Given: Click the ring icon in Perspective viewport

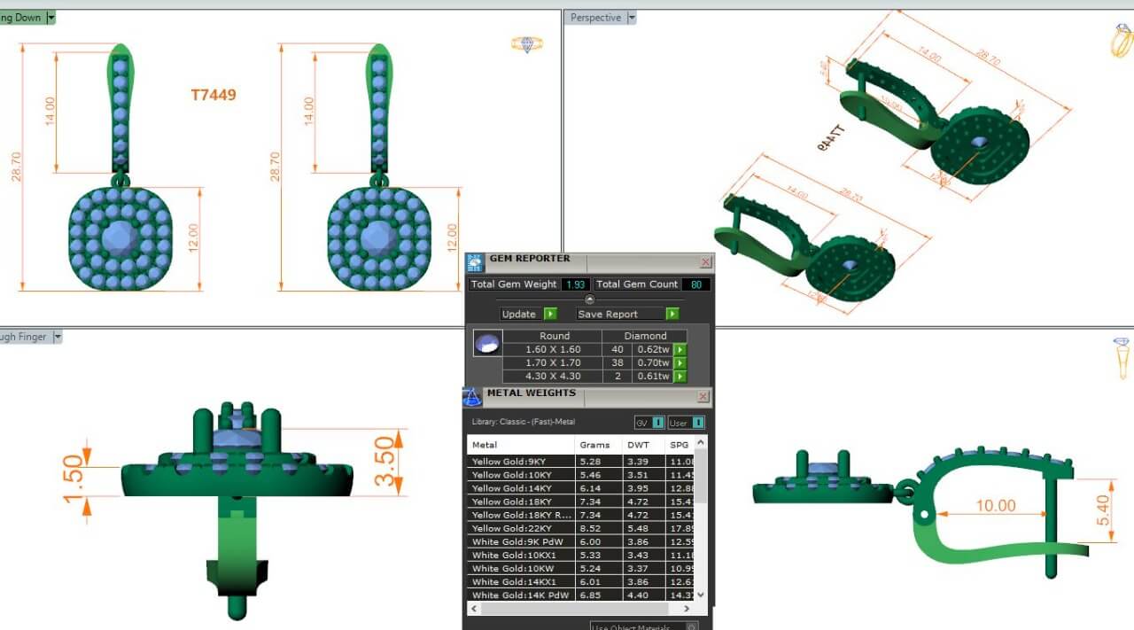Looking at the screenshot, I should 1122,41.
